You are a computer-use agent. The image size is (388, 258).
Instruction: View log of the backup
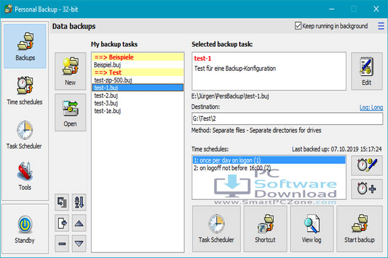click(311, 229)
